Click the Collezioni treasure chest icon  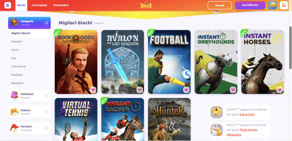(x=14, y=96)
